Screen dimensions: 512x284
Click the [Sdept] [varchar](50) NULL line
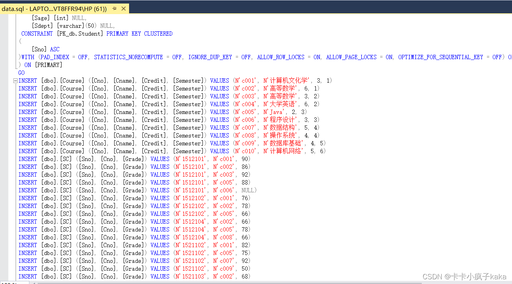pyautogui.click(x=73, y=26)
